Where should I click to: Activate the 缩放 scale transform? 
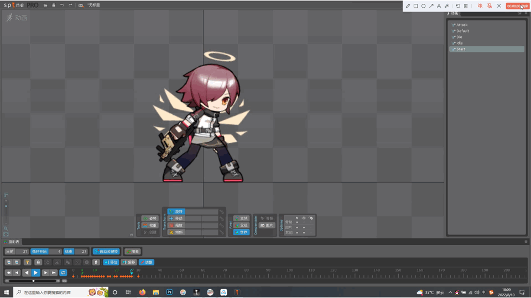pos(176,225)
